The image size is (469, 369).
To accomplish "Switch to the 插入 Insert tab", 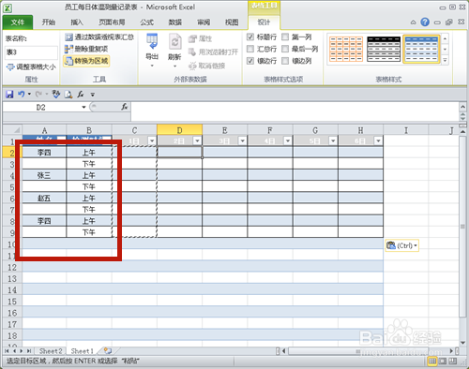I will 77,22.
